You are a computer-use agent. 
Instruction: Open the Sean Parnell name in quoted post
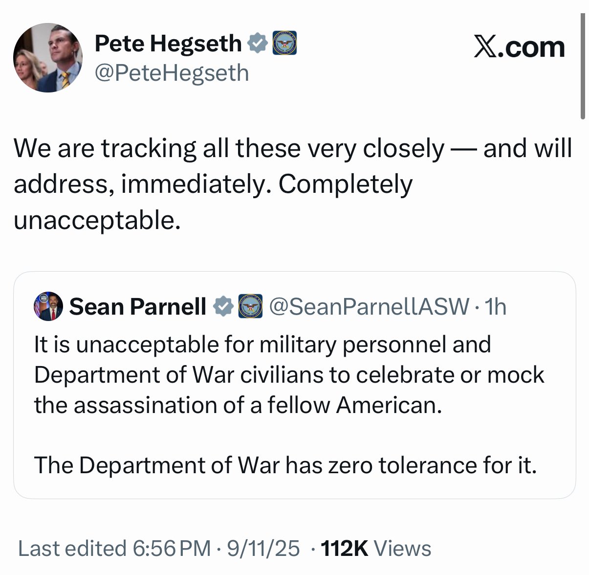tap(138, 307)
